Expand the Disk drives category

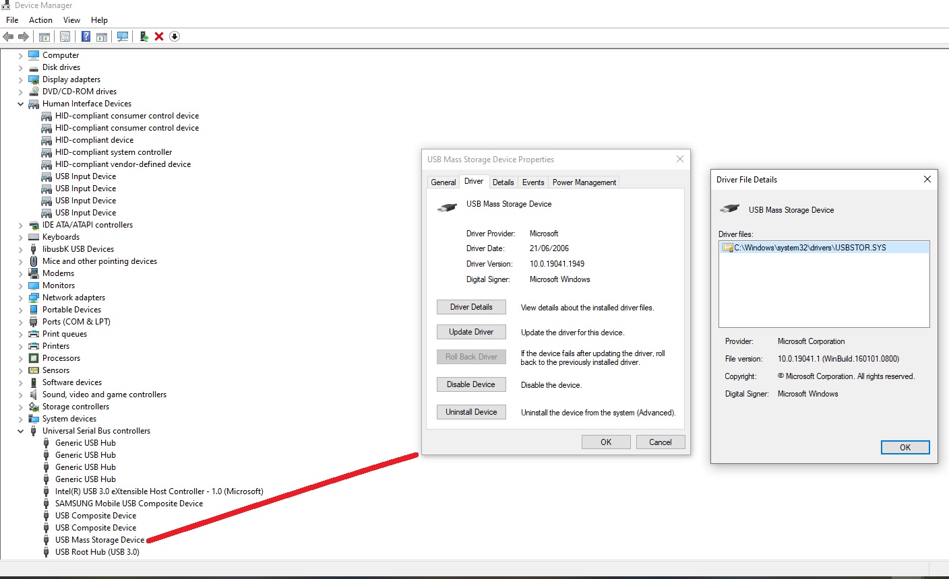pyautogui.click(x=20, y=67)
